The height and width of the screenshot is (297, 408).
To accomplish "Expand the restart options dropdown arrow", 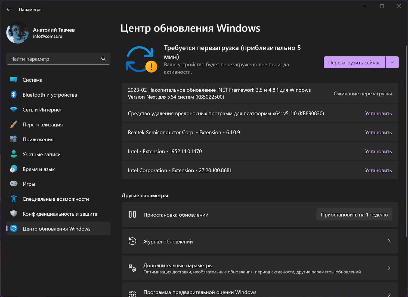I will [392, 62].
